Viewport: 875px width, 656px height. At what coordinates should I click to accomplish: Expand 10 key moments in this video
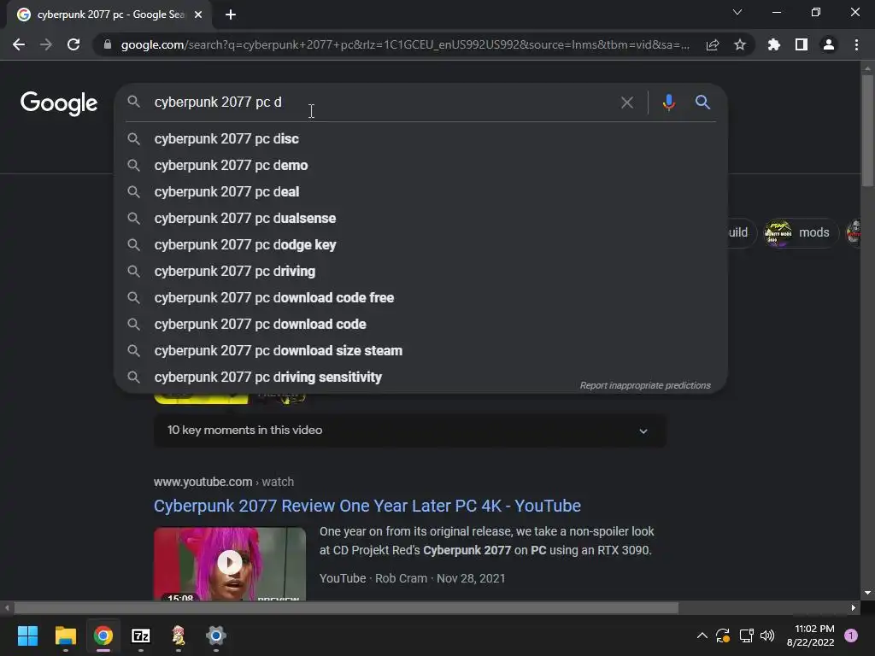(x=409, y=430)
